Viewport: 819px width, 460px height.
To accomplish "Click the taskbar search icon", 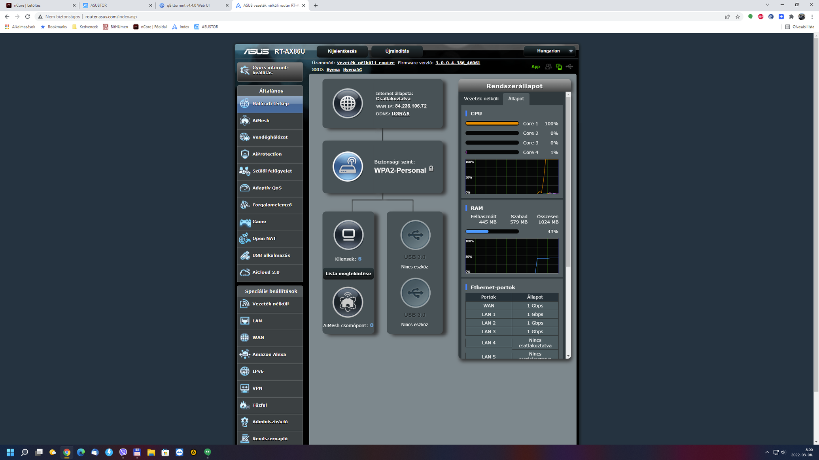I will point(25,452).
